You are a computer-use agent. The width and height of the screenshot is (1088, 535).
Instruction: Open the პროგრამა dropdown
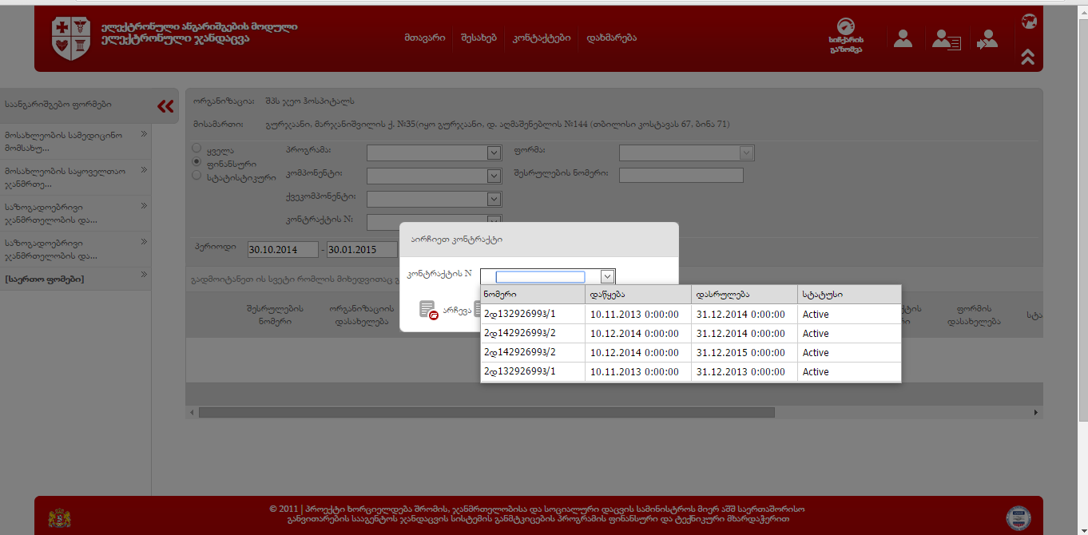click(434, 153)
